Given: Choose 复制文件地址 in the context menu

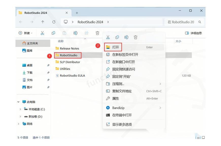Looking at the screenshot, I should (134, 91).
